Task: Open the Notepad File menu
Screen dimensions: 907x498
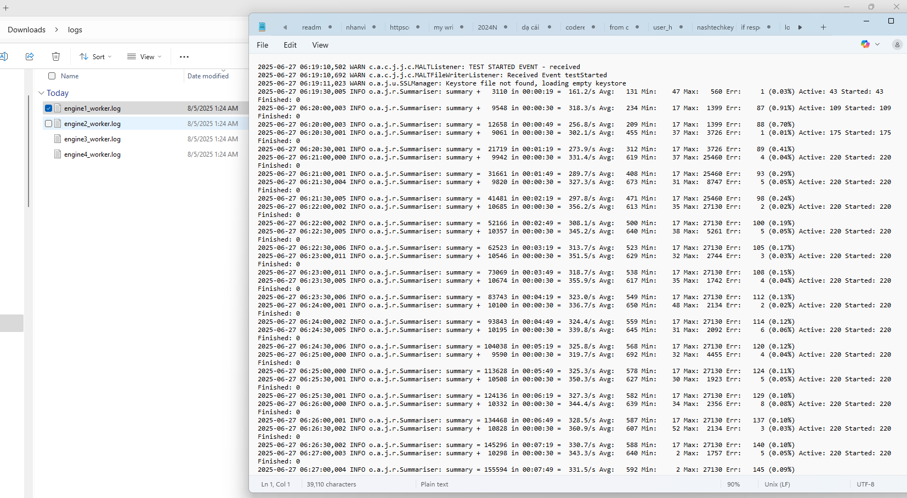Action: (x=263, y=45)
